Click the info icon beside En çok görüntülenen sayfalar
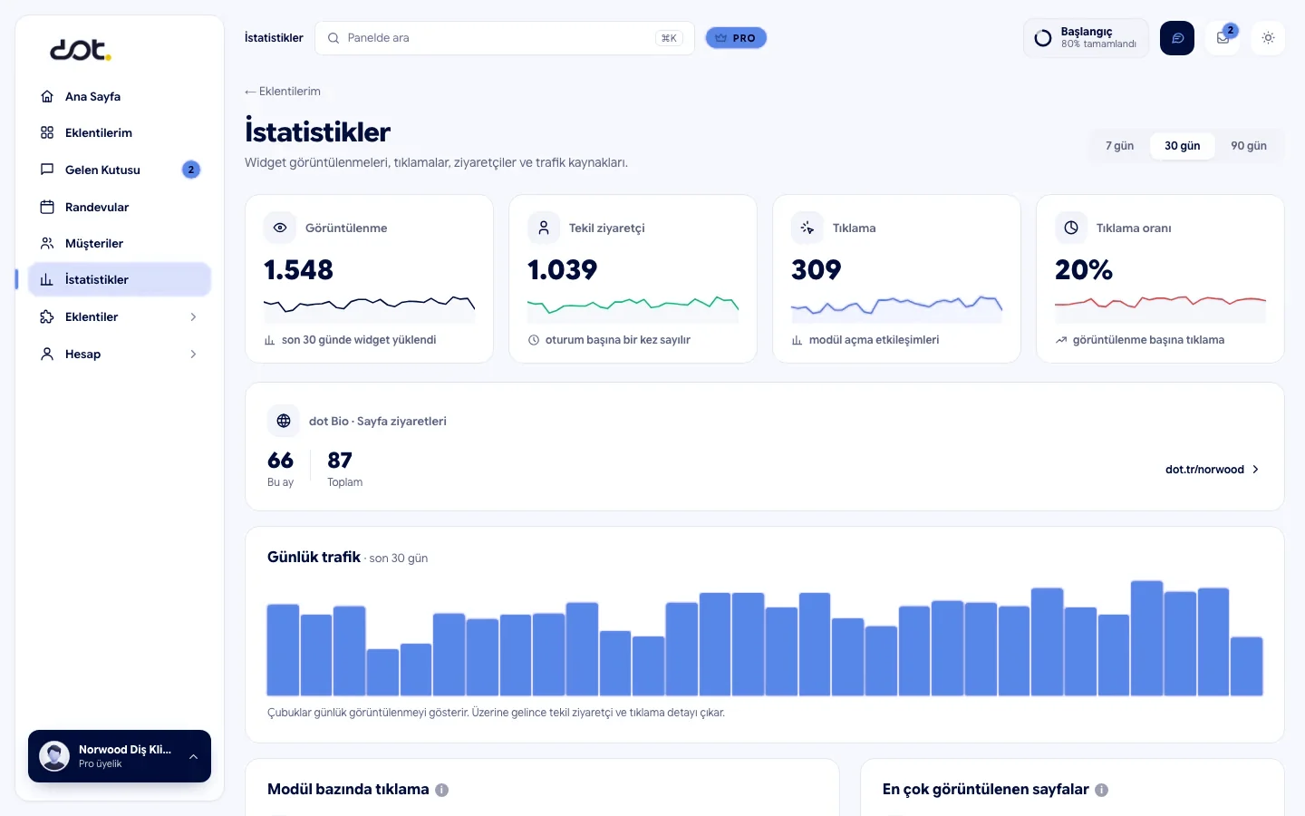 pos(1102,790)
